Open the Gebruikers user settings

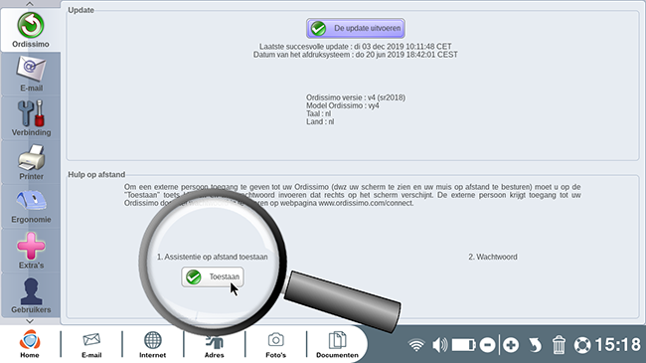[31, 294]
